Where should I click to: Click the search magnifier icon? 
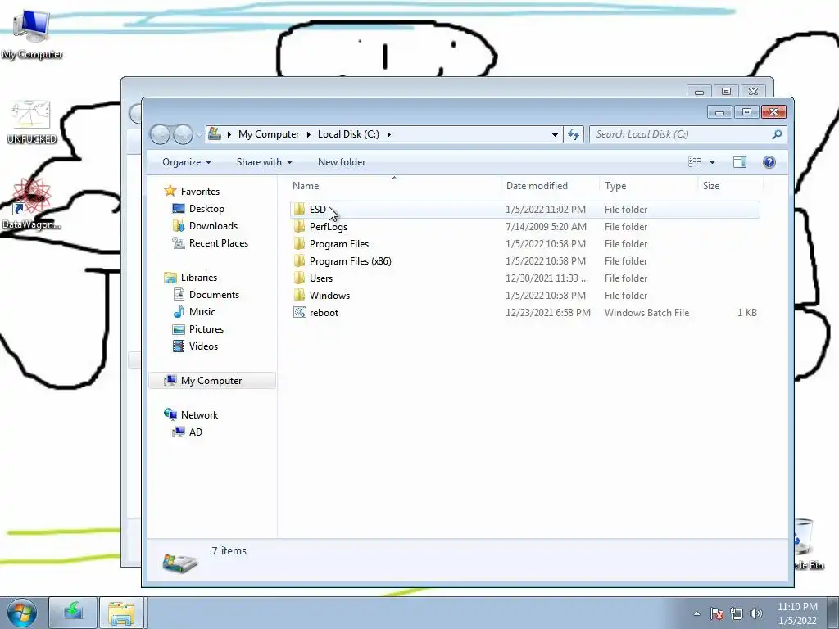pos(777,134)
